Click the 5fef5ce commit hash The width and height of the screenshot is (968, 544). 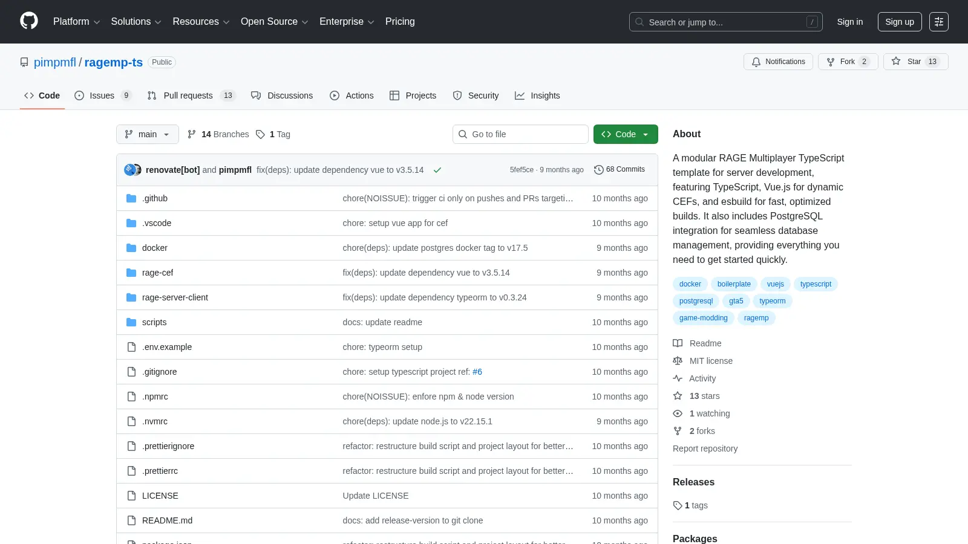[522, 170]
